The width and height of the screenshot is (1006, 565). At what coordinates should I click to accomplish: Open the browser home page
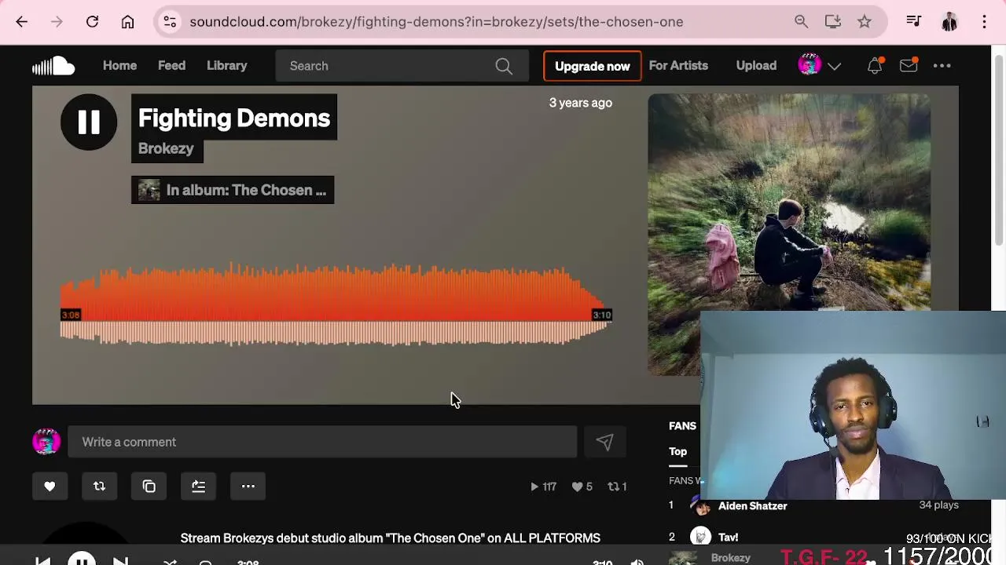point(127,22)
